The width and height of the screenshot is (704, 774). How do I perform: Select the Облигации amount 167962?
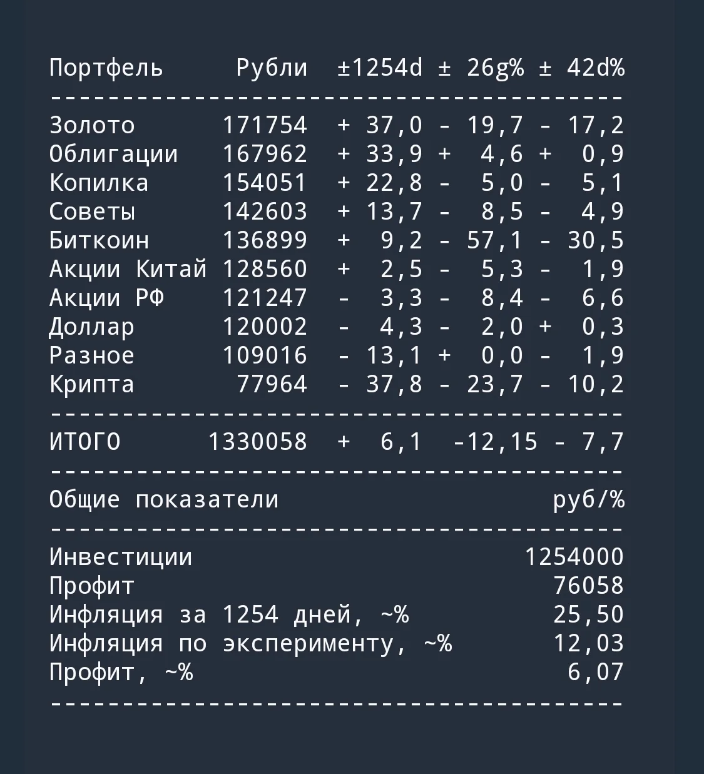point(265,154)
